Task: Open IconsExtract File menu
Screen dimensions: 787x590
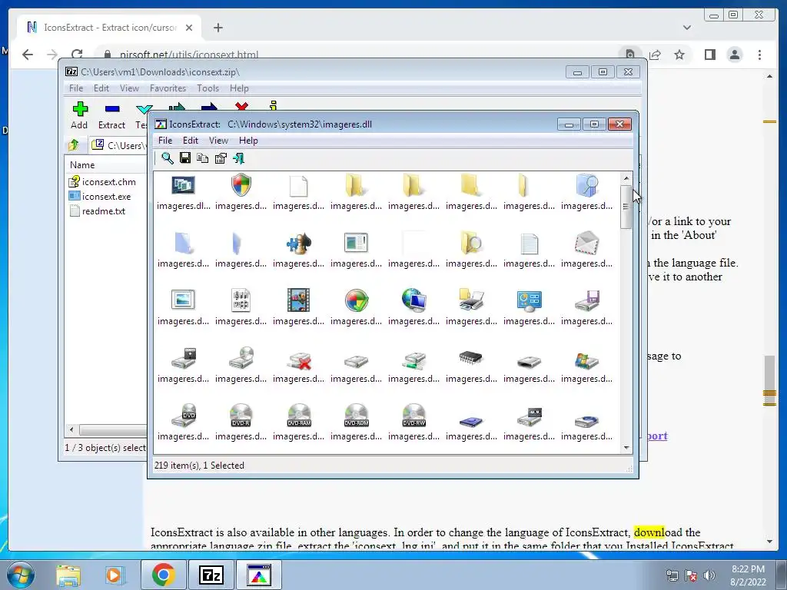Action: [165, 141]
